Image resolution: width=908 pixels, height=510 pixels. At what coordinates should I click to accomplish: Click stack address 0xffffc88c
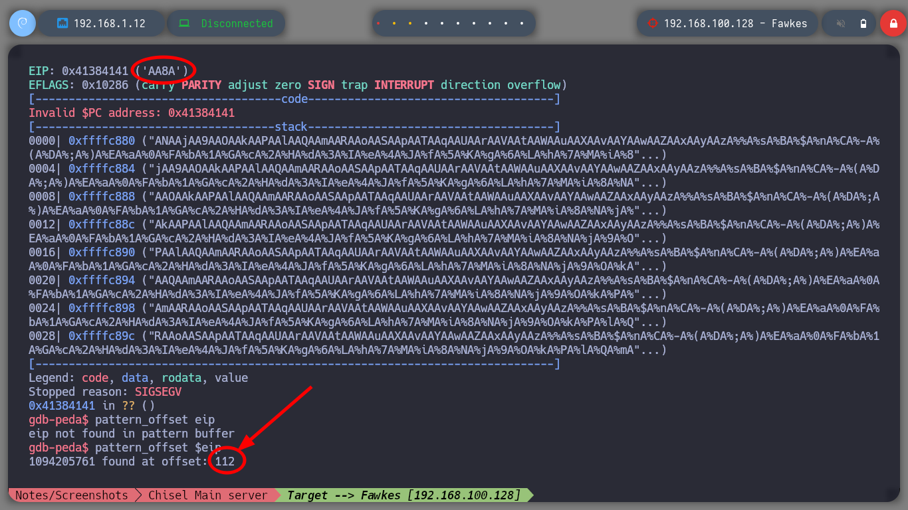102,224
